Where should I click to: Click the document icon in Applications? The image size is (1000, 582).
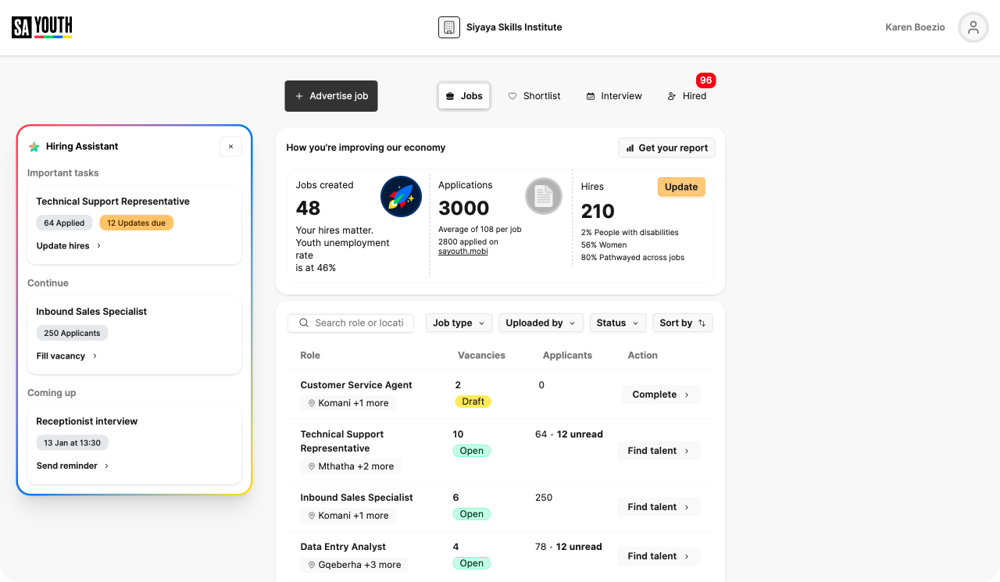[x=544, y=196]
